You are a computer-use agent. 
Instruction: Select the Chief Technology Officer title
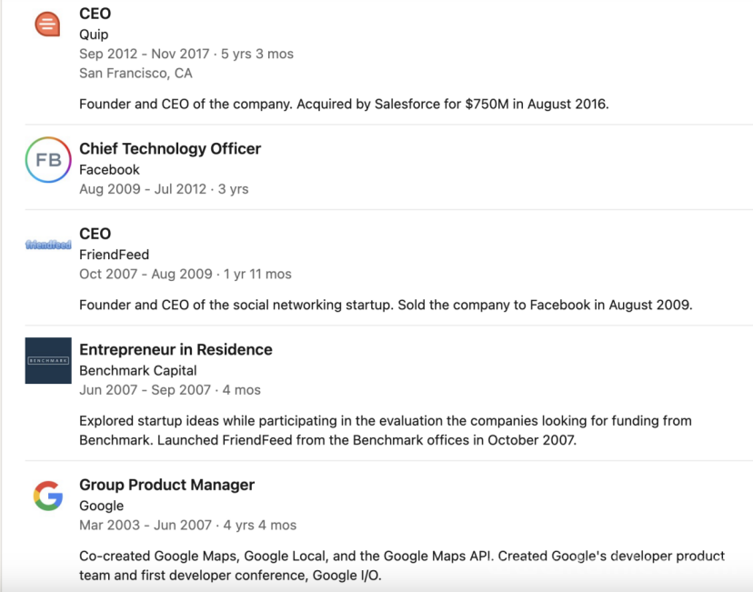pyautogui.click(x=170, y=149)
